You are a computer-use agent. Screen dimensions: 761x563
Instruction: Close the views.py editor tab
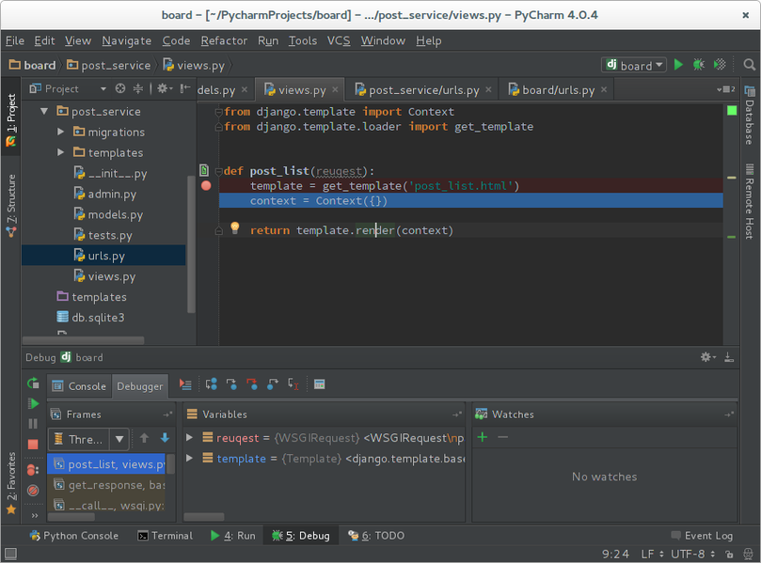335,89
